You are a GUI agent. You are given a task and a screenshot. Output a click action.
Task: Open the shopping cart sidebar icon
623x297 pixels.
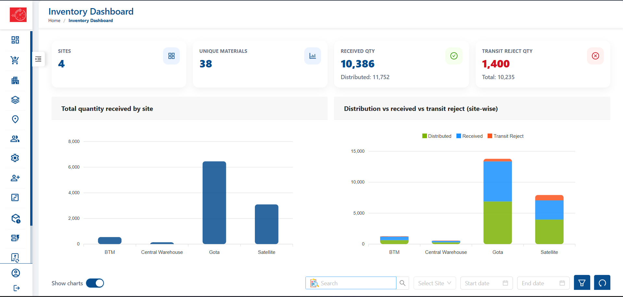[x=15, y=60]
